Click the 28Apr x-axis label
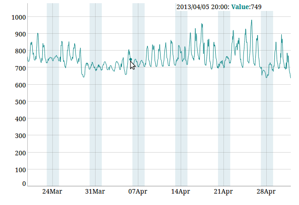Viewport: 299px width, 205px height. [266, 191]
